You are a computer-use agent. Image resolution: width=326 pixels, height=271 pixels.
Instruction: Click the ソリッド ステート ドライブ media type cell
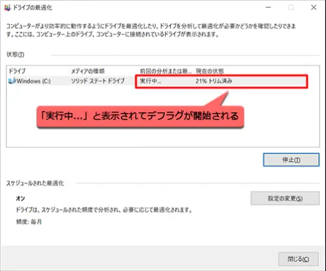98,81
